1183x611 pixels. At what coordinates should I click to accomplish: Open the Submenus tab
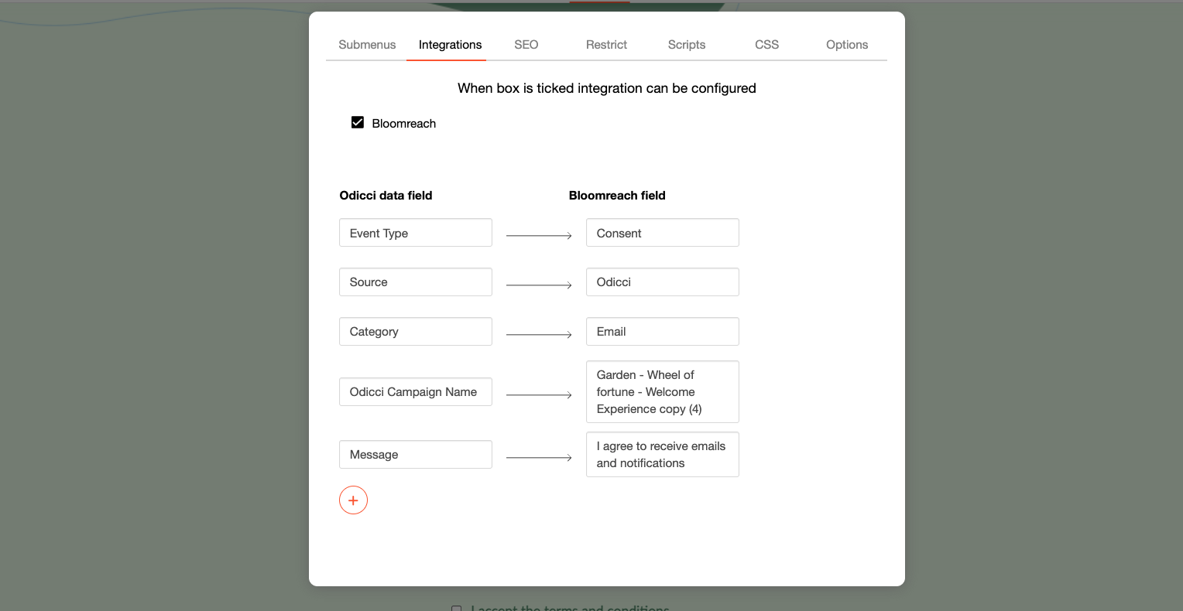tap(367, 45)
